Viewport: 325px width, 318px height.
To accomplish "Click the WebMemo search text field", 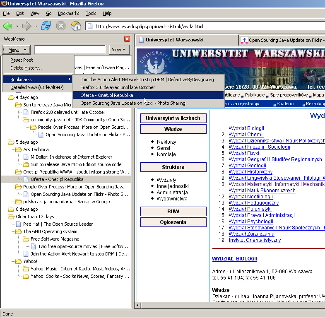I will (70, 50).
